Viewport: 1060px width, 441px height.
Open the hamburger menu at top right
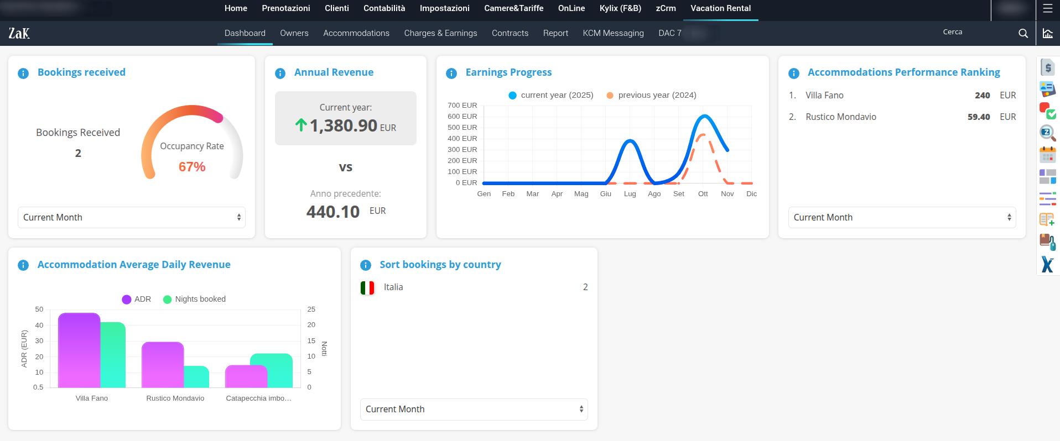[1047, 8]
